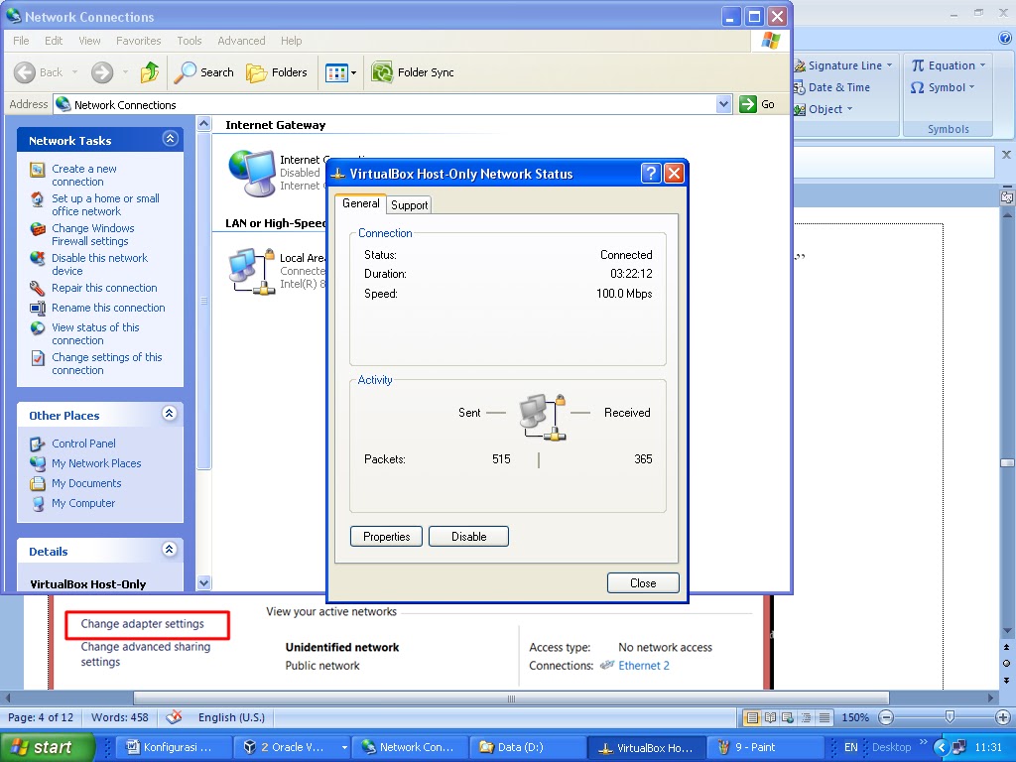Click the Windows Firewall icon in Network Tasks
Image resolution: width=1016 pixels, height=762 pixels.
[x=38, y=229]
